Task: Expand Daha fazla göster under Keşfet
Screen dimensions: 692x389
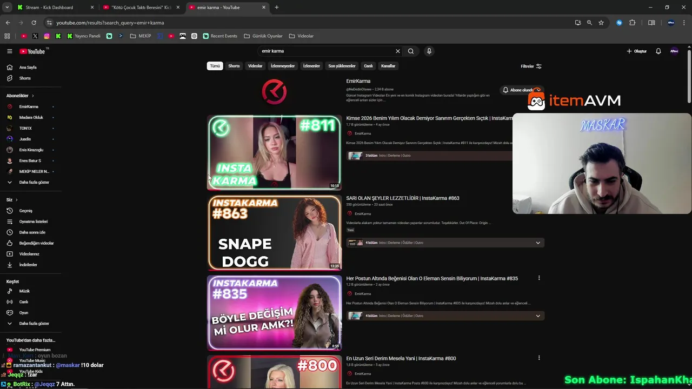Action: [34, 324]
